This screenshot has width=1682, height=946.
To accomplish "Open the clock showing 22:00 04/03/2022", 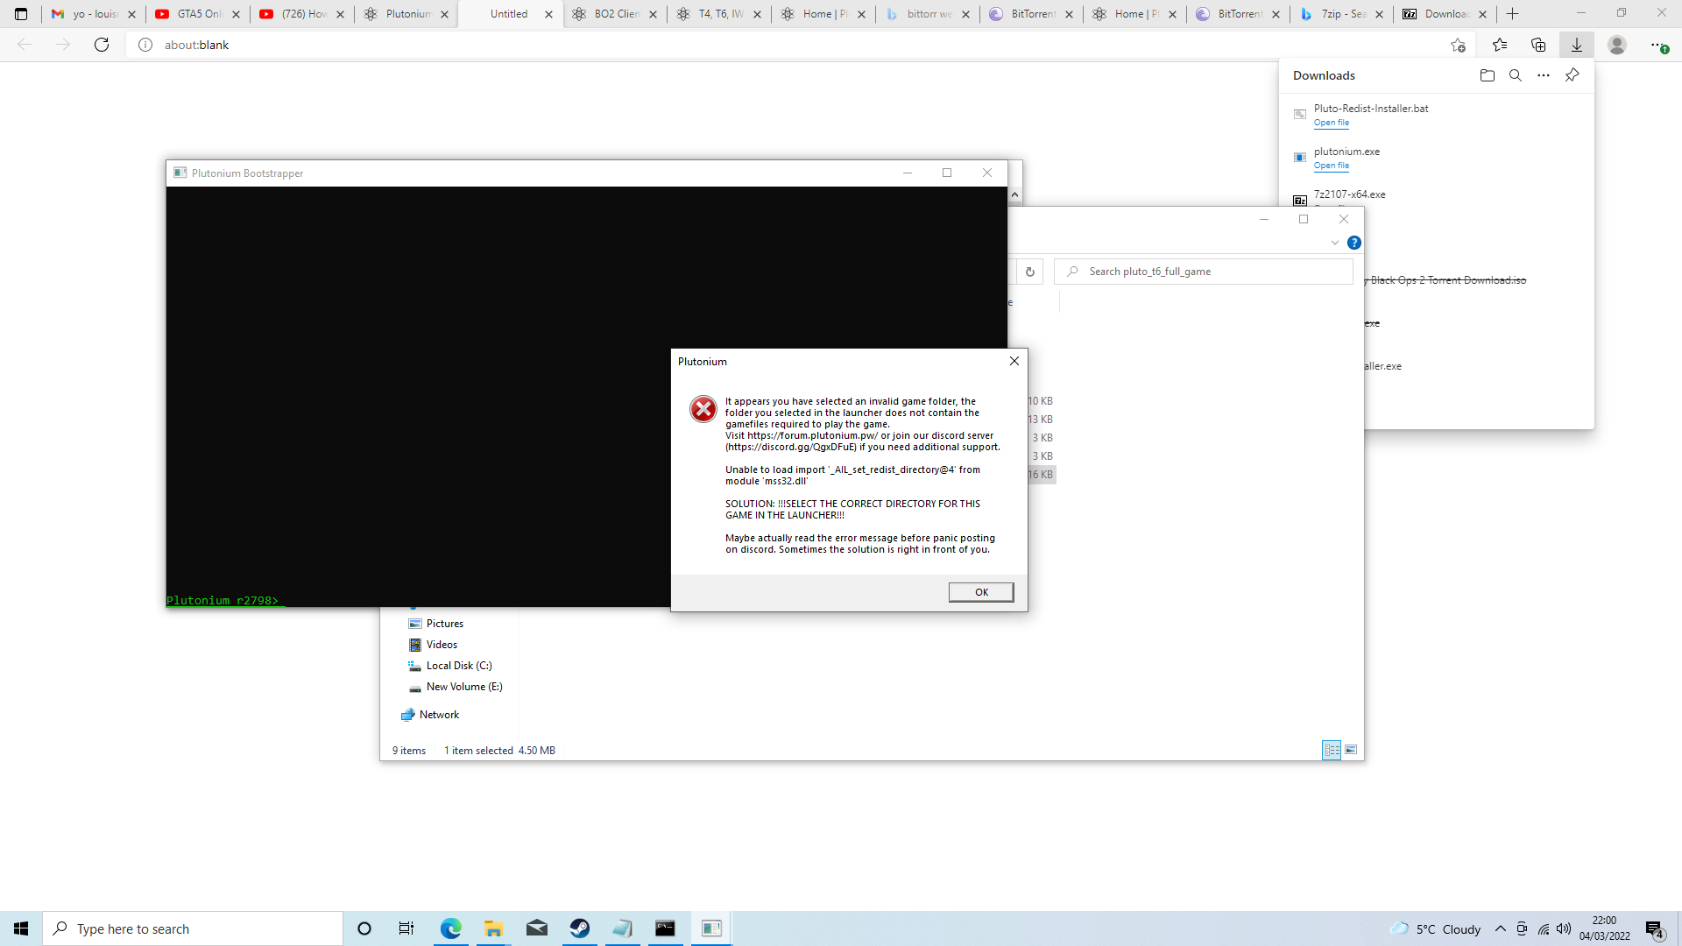I will click(1605, 928).
